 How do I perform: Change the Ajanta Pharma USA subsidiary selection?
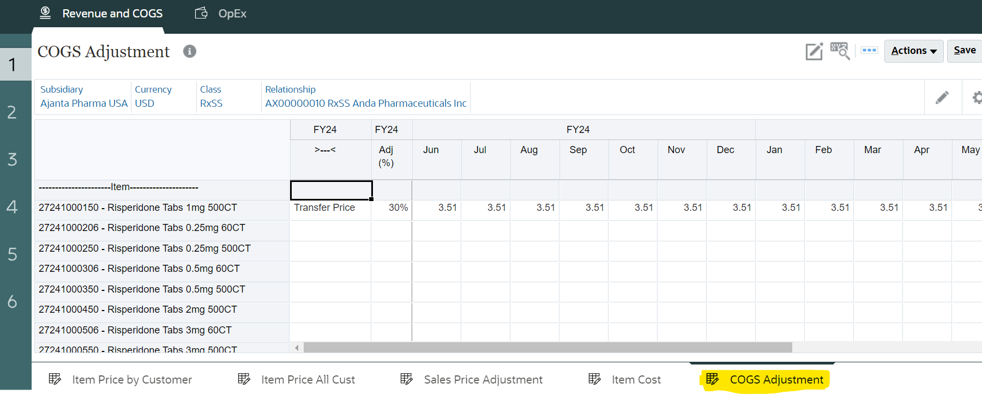84,104
